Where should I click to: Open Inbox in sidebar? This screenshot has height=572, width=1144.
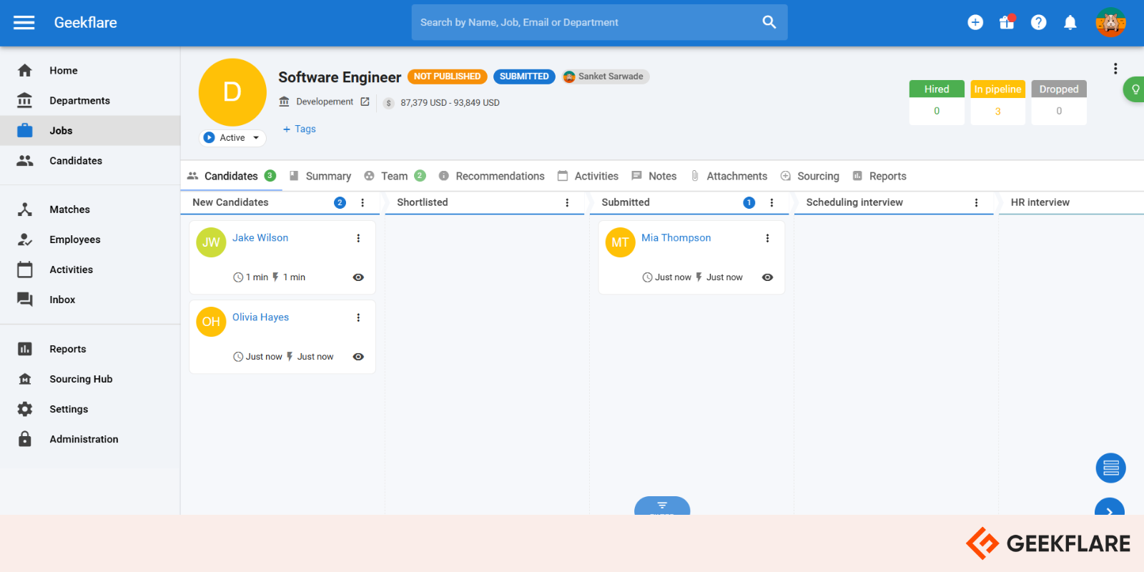click(90, 299)
